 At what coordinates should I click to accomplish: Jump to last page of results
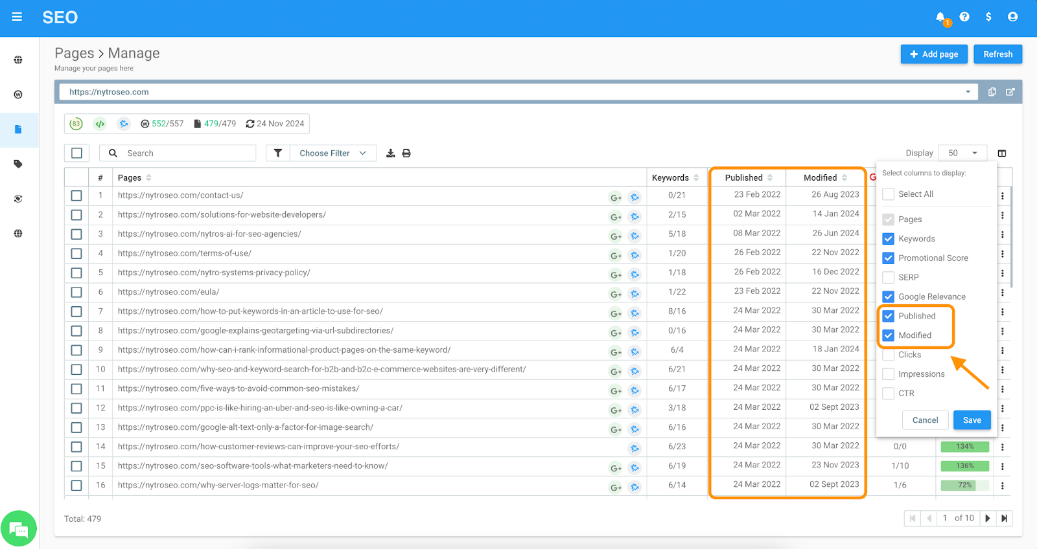[1004, 518]
